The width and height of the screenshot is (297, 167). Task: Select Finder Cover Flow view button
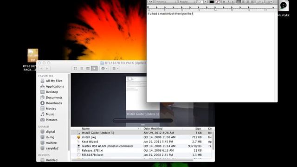pyautogui.click(x=94, y=68)
